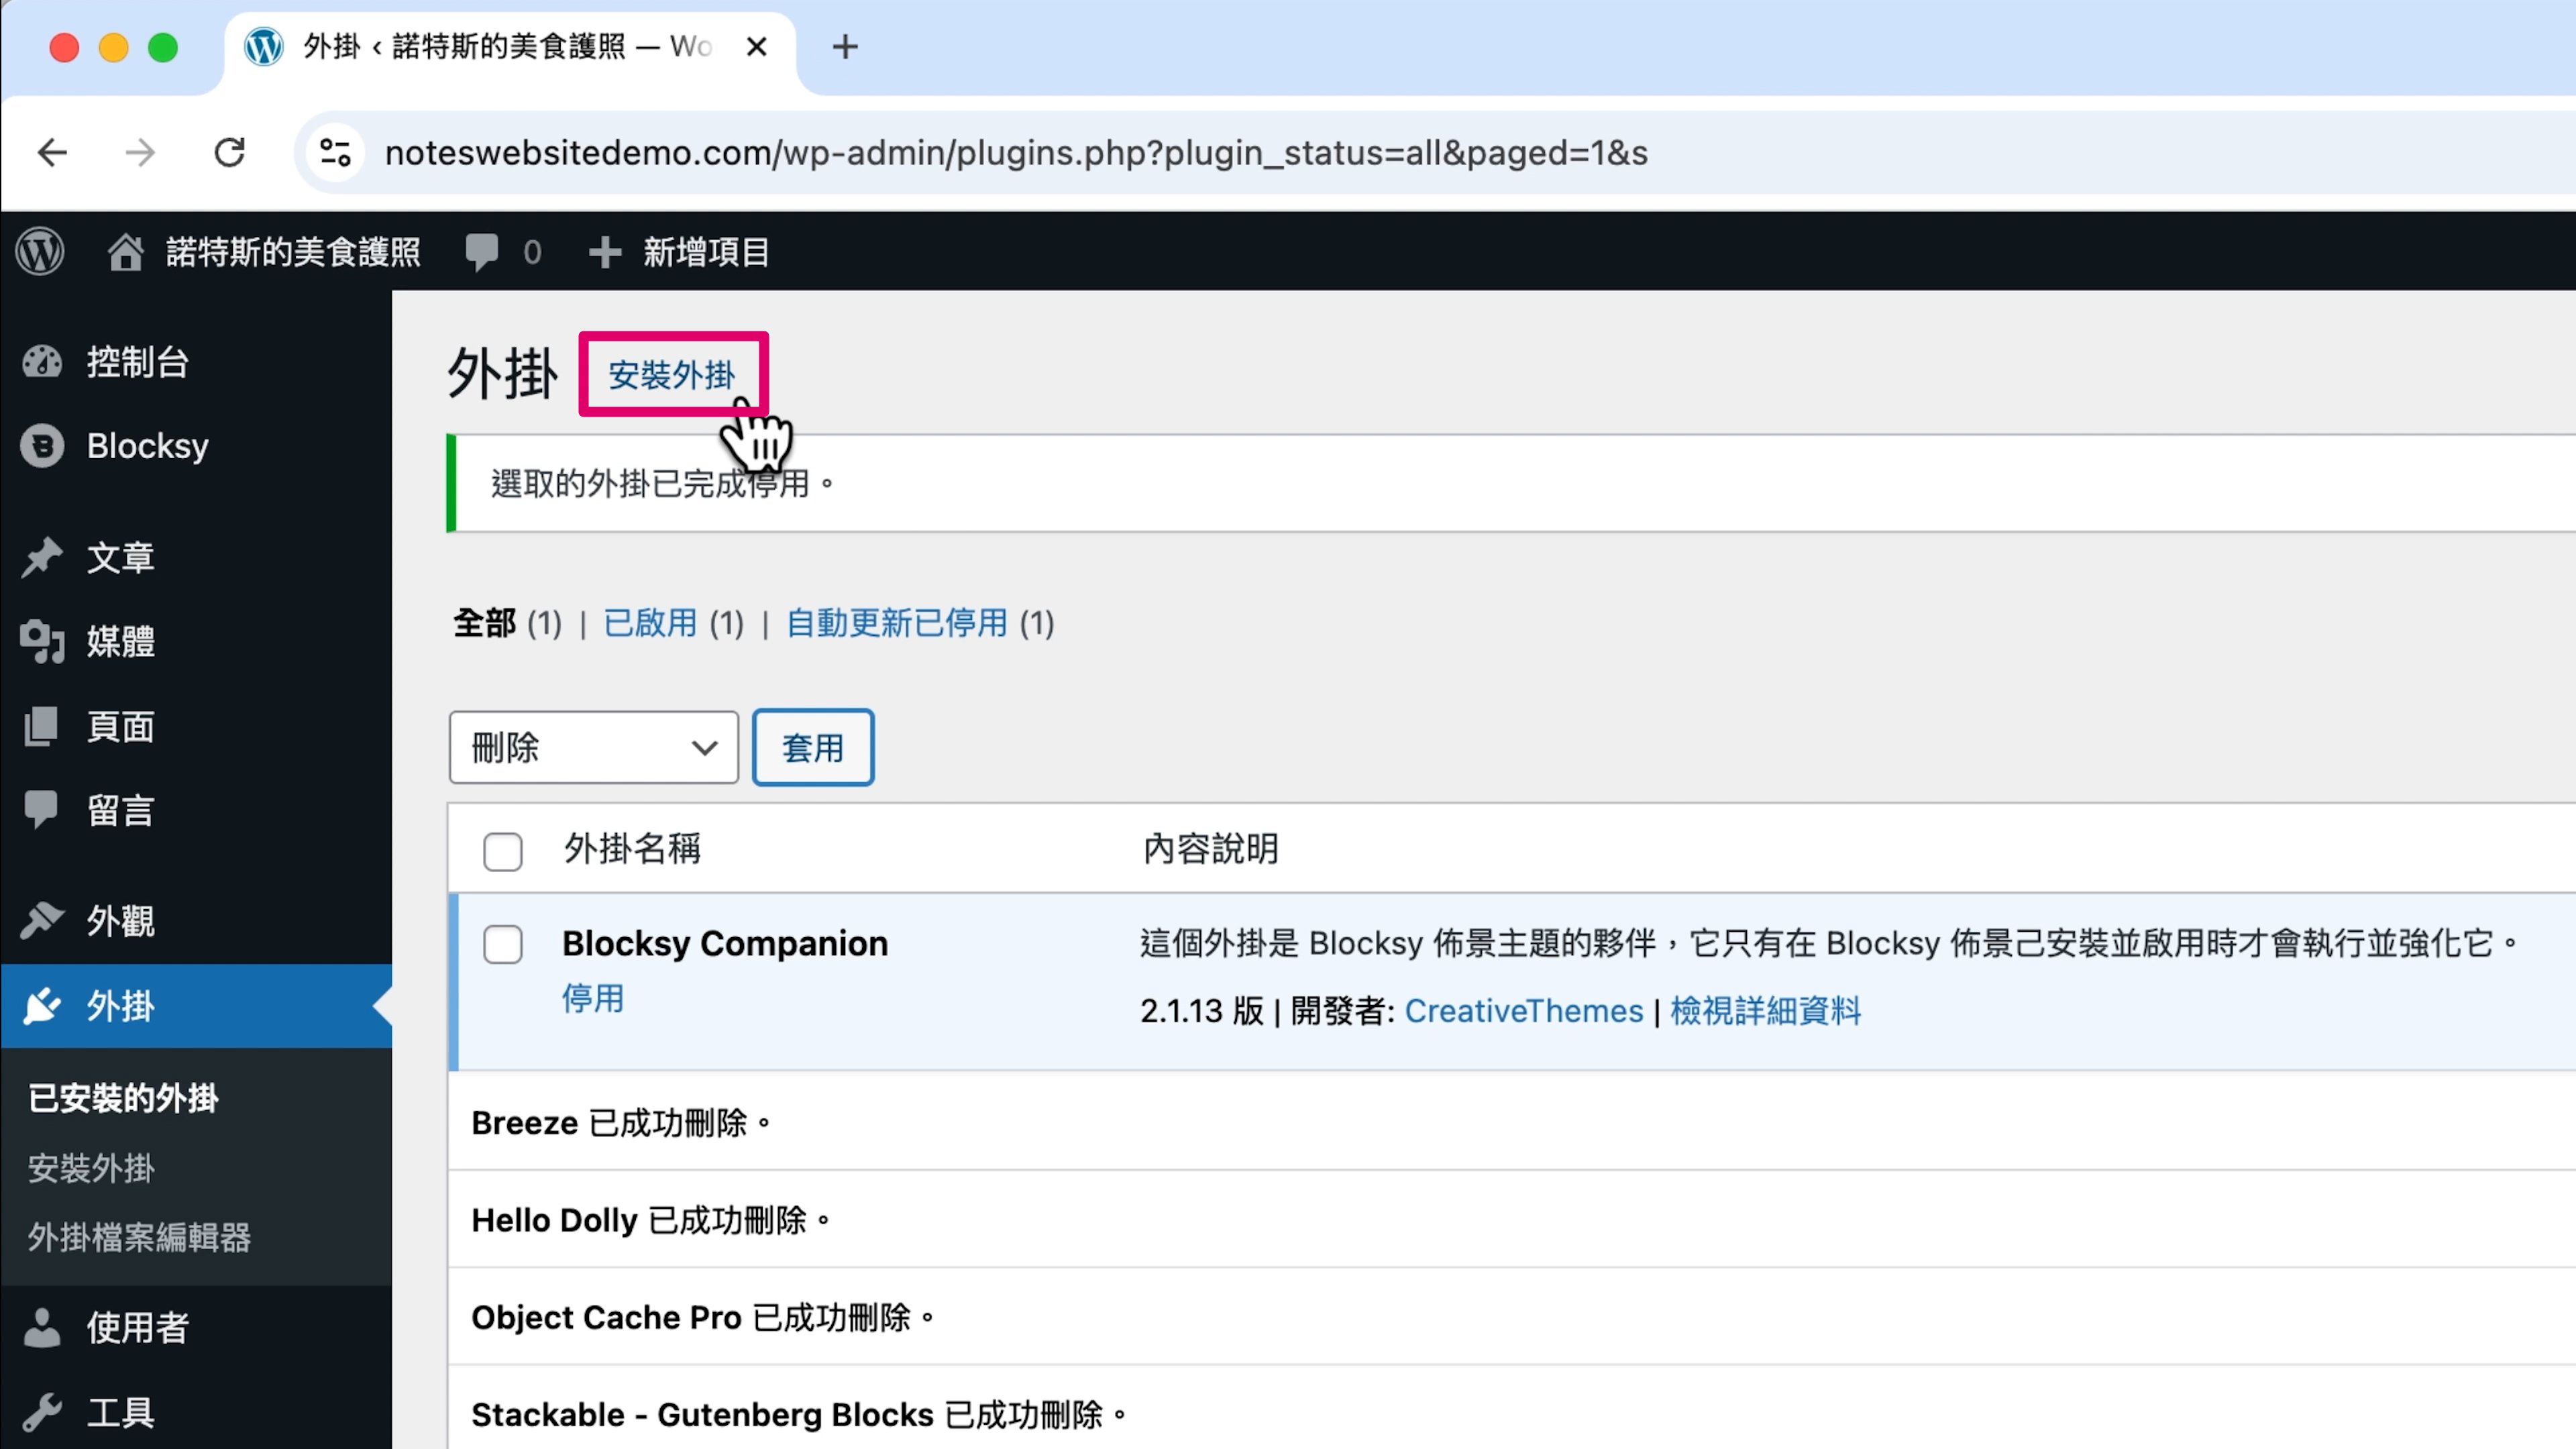Open the 控制台 dashboard icon in sidebar

(42, 362)
